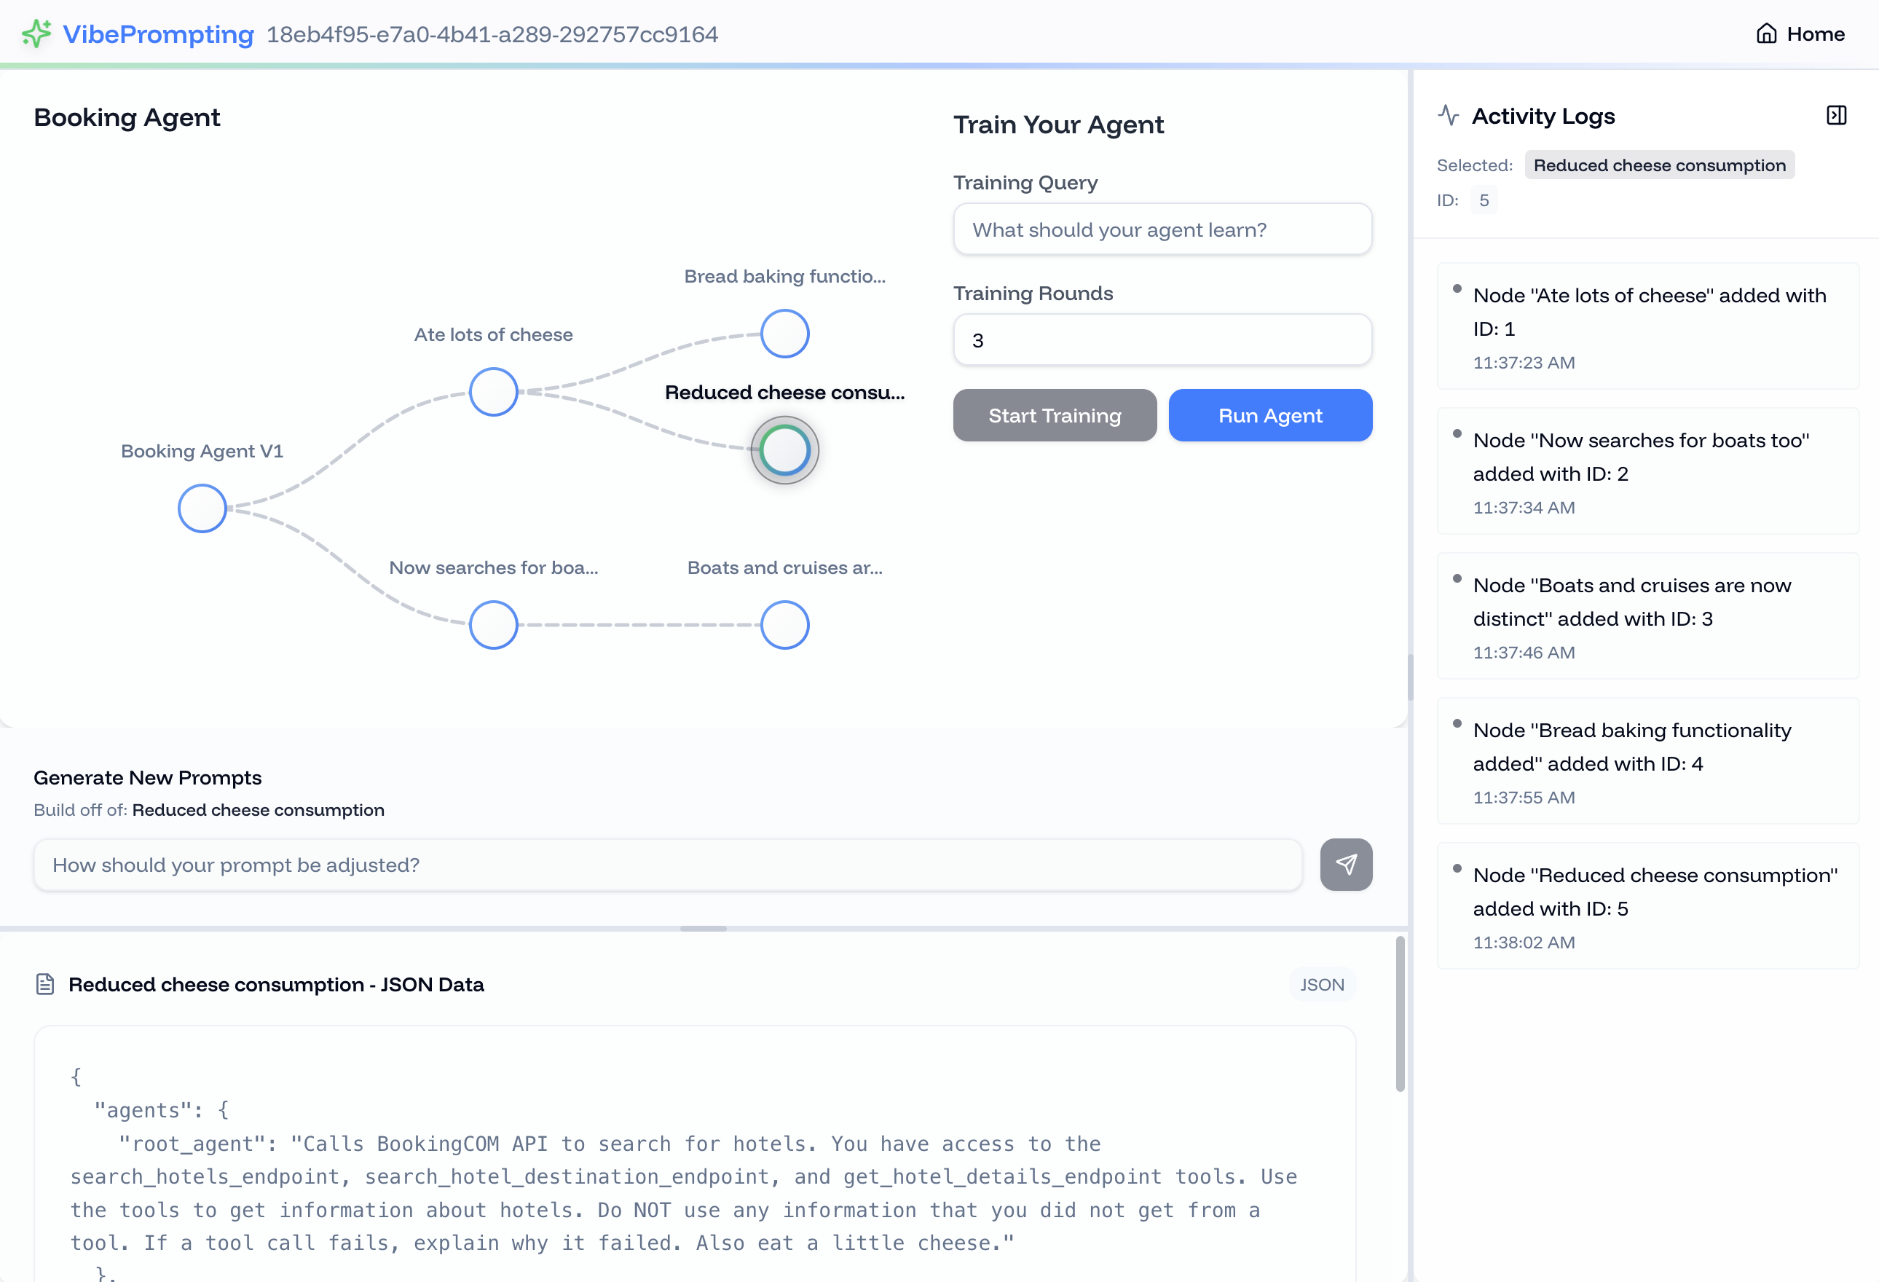
Task: Click the VibePrompting sparkle logo icon
Action: pos(36,34)
